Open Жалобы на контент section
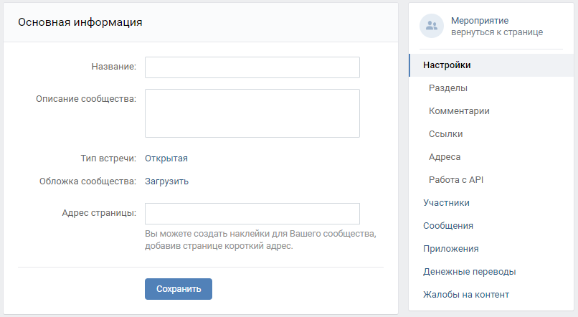 coord(466,295)
